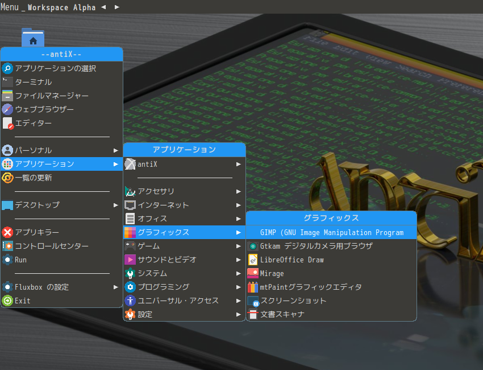Image resolution: width=483 pixels, height=370 pixels.
Task: Select the アプリケーション menu entry
Action: point(61,164)
